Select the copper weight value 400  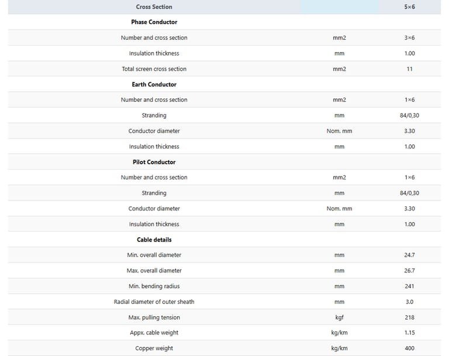click(409, 348)
